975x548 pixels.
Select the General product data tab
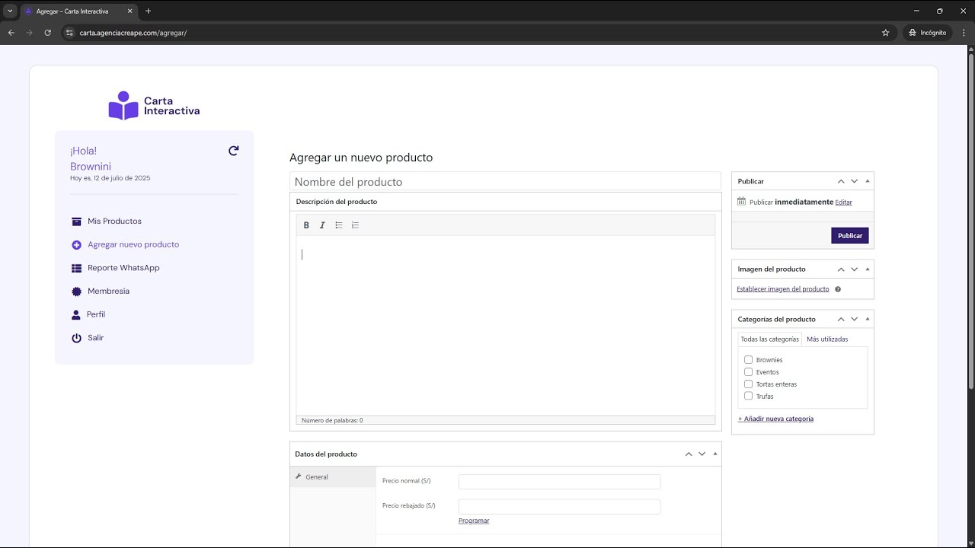coord(333,477)
